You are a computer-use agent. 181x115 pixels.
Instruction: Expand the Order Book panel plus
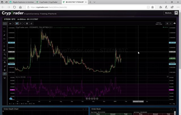171,109
